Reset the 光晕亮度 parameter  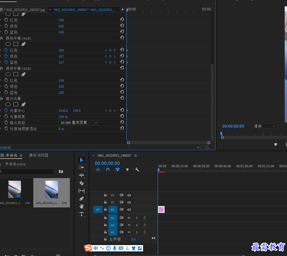click(122, 116)
